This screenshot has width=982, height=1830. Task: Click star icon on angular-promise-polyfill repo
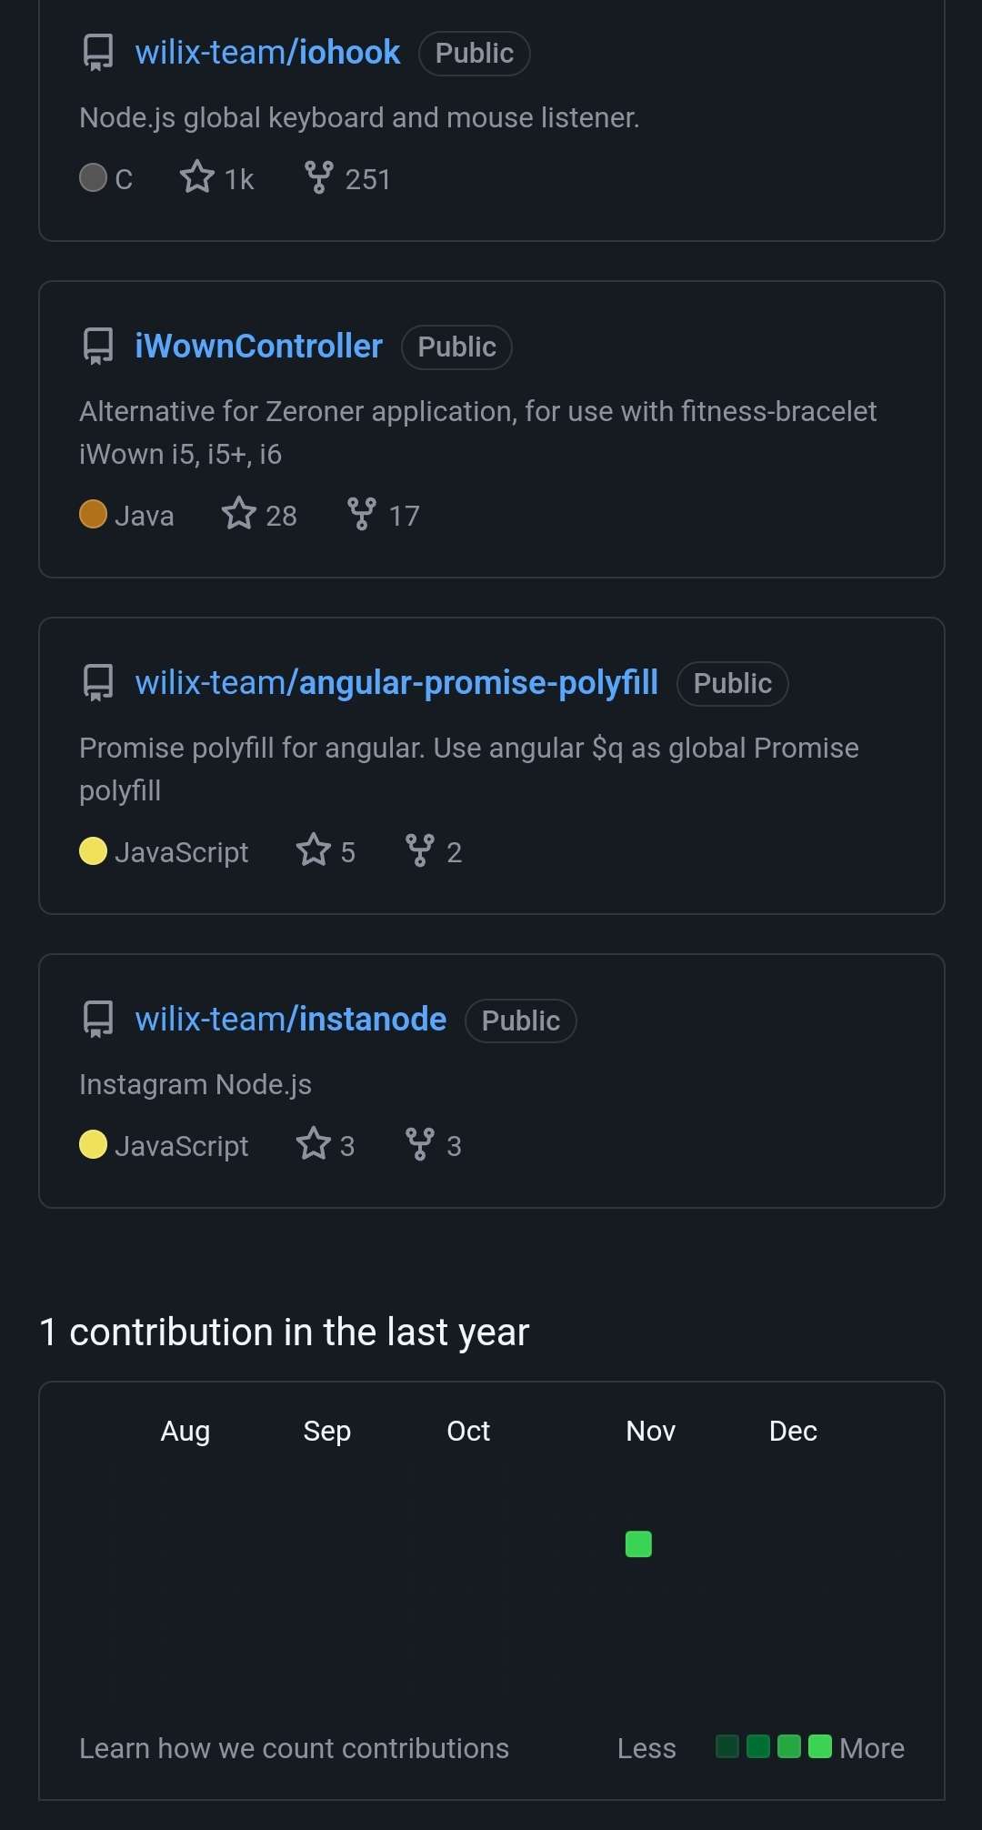coord(314,850)
